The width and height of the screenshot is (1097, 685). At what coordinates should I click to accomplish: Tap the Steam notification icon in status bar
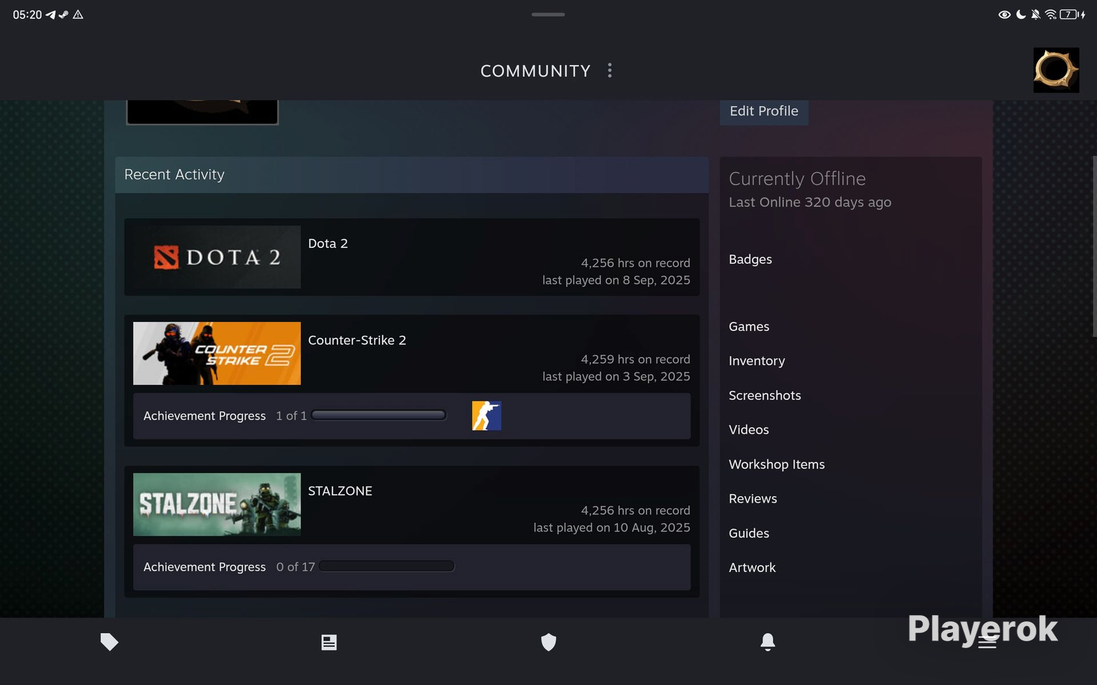pyautogui.click(x=63, y=14)
